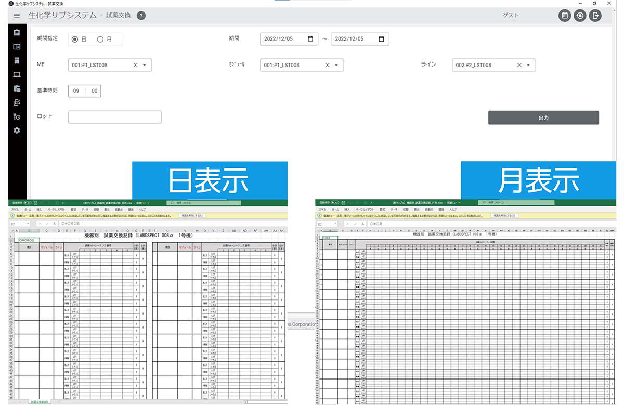This screenshot has width=624, height=405.
Task: Expand the ME dropdown arrow
Action: (x=145, y=65)
